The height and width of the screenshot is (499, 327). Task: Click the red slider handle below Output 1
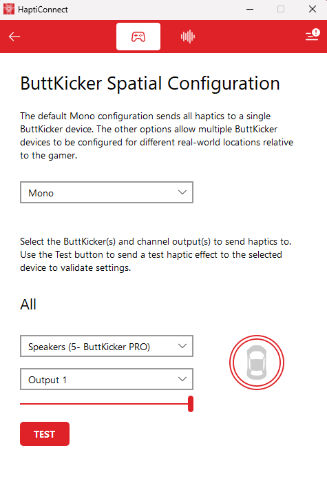[x=191, y=404]
